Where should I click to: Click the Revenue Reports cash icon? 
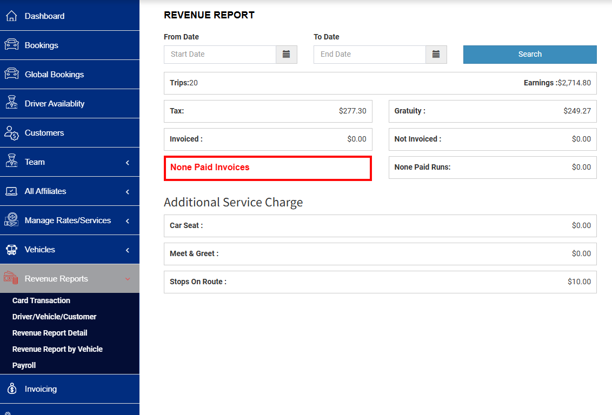tap(11, 278)
